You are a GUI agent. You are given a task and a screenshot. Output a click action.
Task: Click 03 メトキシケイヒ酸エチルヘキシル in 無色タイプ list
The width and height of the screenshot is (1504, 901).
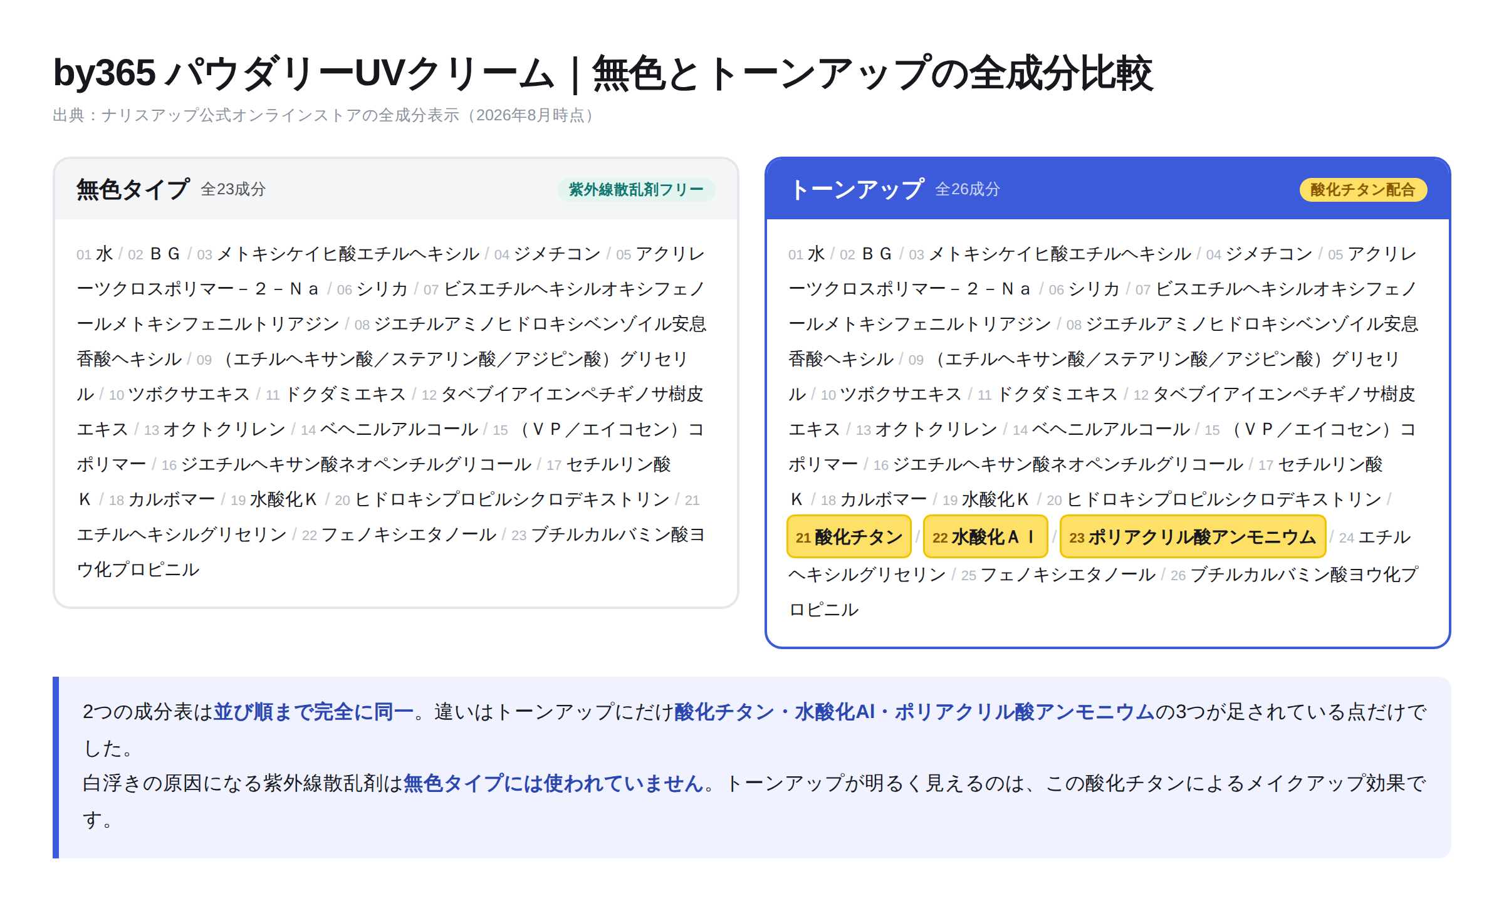[x=338, y=254]
